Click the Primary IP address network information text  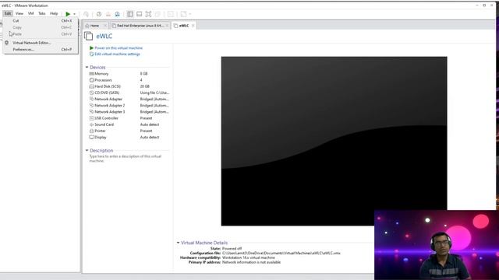[x=251, y=262]
